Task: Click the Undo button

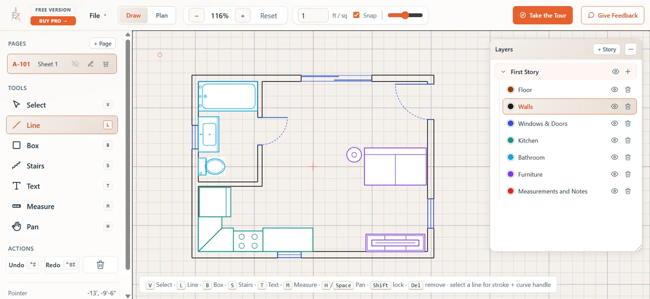Action: pos(24,265)
